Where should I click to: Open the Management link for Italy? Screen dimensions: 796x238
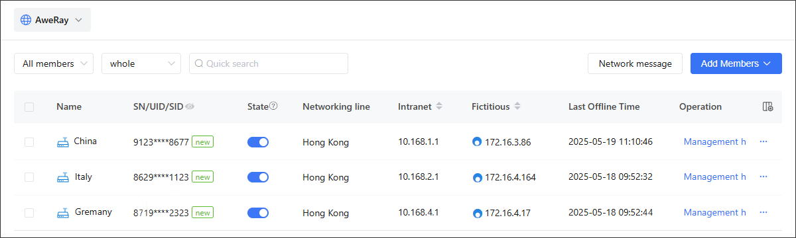pyautogui.click(x=710, y=177)
